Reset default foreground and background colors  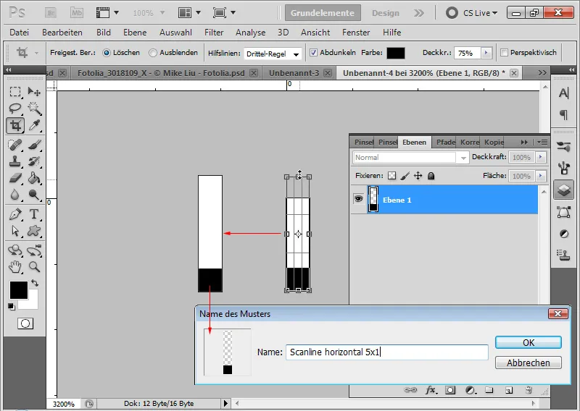click(x=12, y=307)
